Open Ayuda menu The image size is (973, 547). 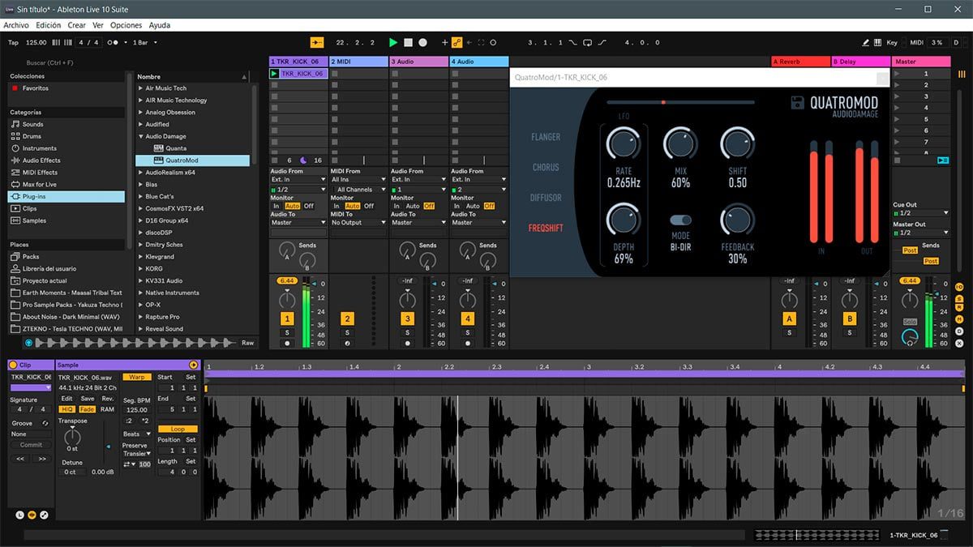coord(160,25)
